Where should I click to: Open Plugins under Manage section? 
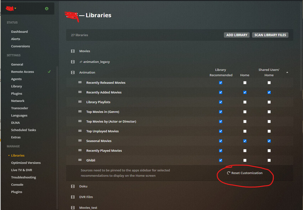coord(16,192)
